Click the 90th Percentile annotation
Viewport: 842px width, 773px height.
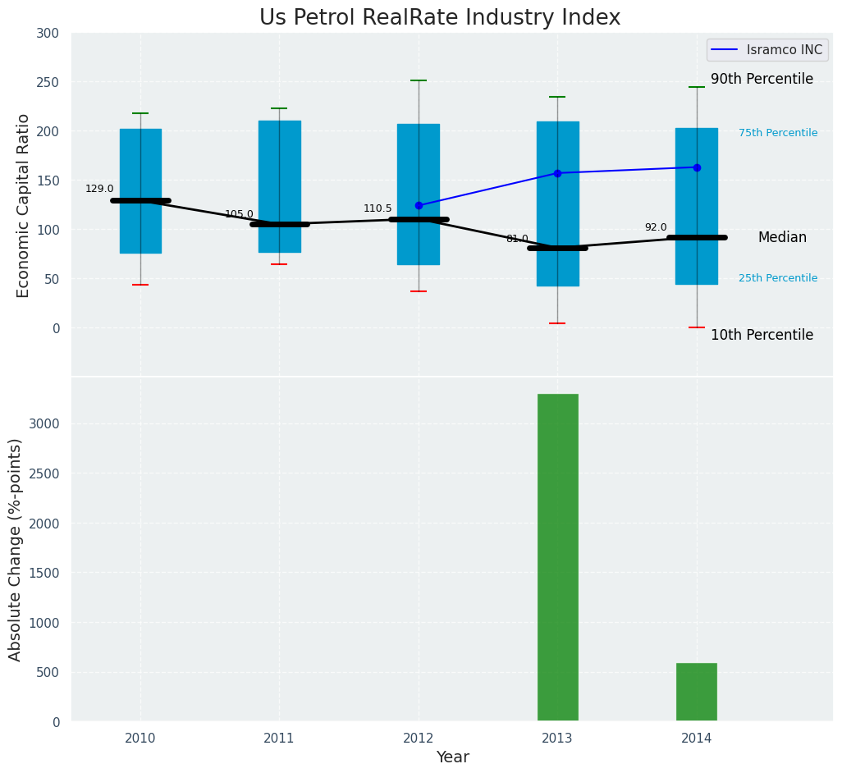pyautogui.click(x=762, y=80)
